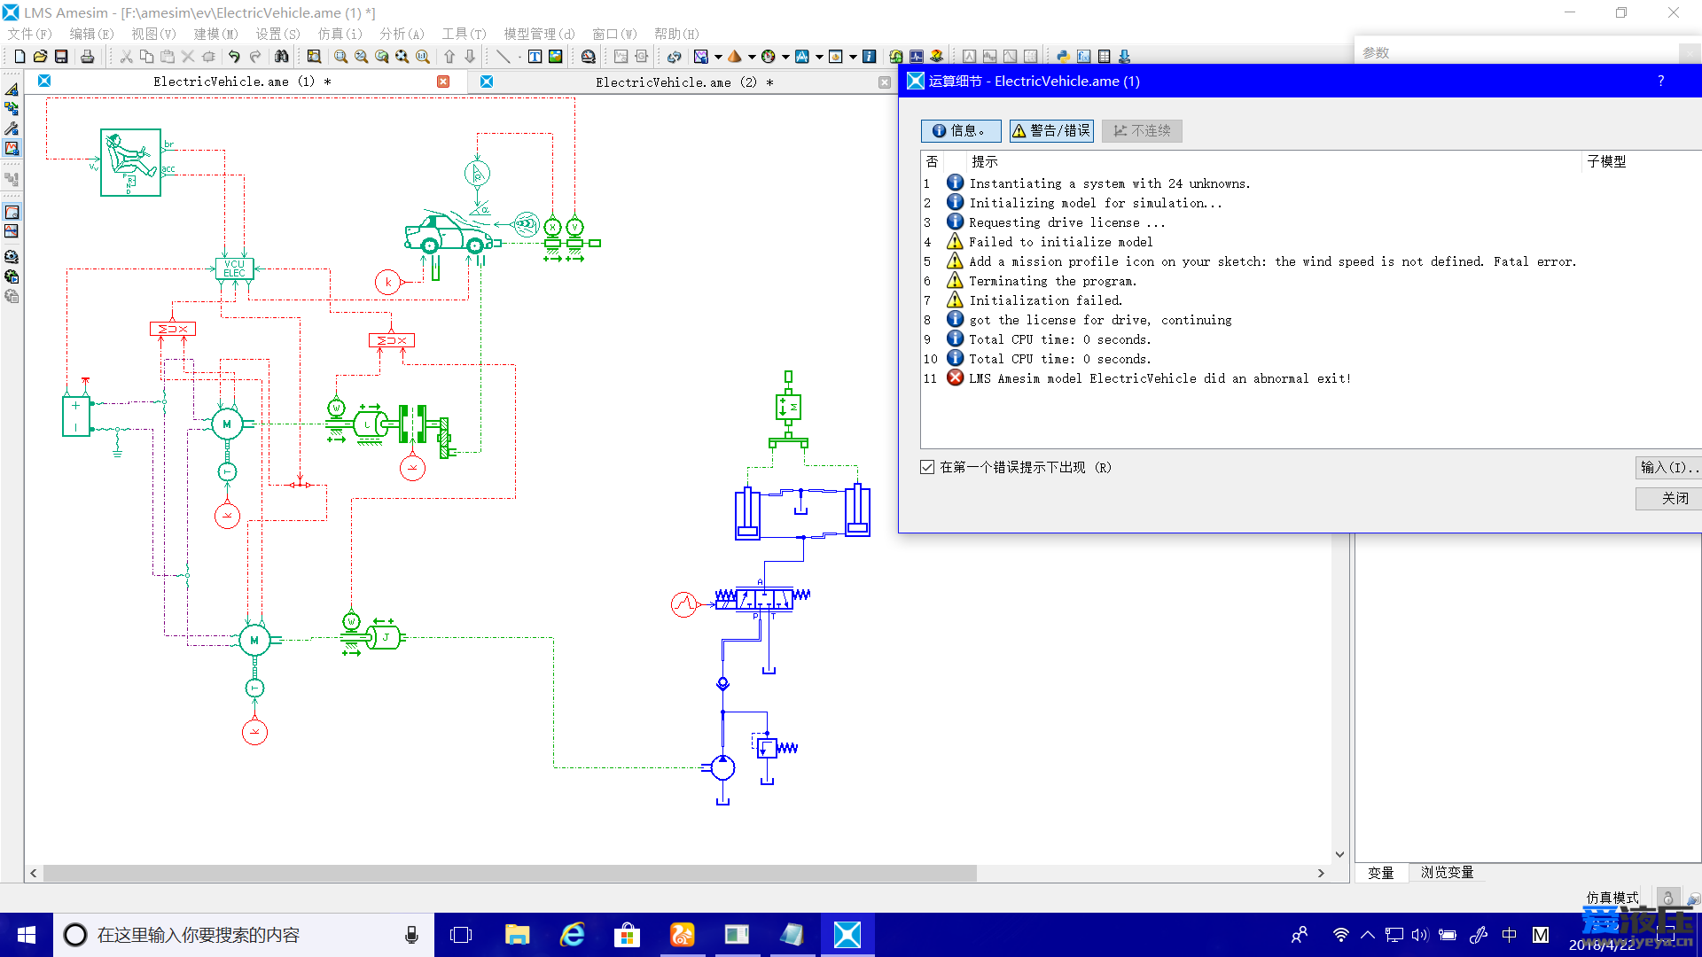
Task: Open run parameters gear icon
Action: point(12,257)
